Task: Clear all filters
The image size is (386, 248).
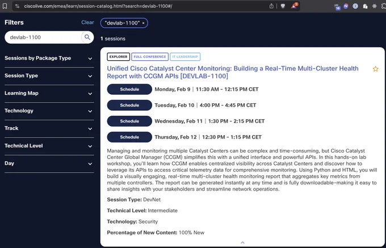Action: (87, 22)
